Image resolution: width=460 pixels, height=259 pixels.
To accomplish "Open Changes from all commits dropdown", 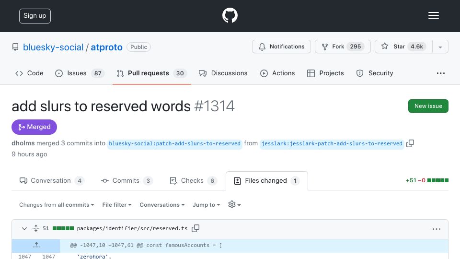I will click(x=57, y=205).
